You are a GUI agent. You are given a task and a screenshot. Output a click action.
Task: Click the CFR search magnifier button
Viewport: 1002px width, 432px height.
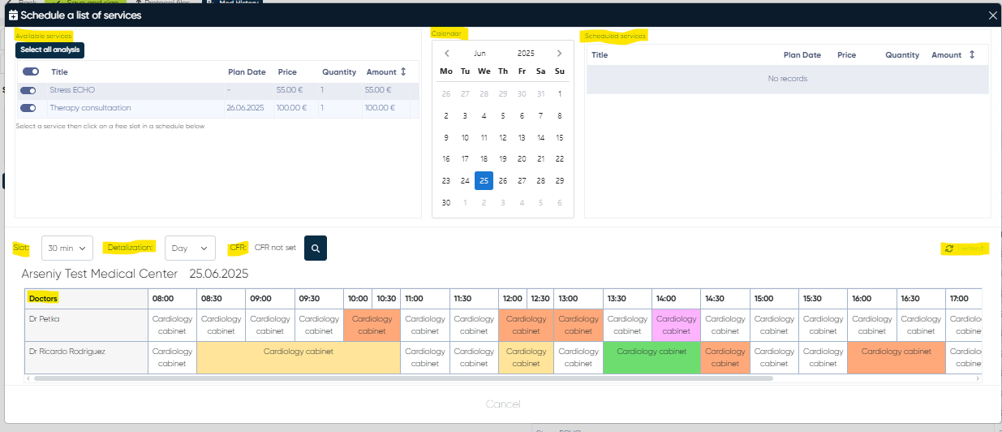(x=316, y=248)
